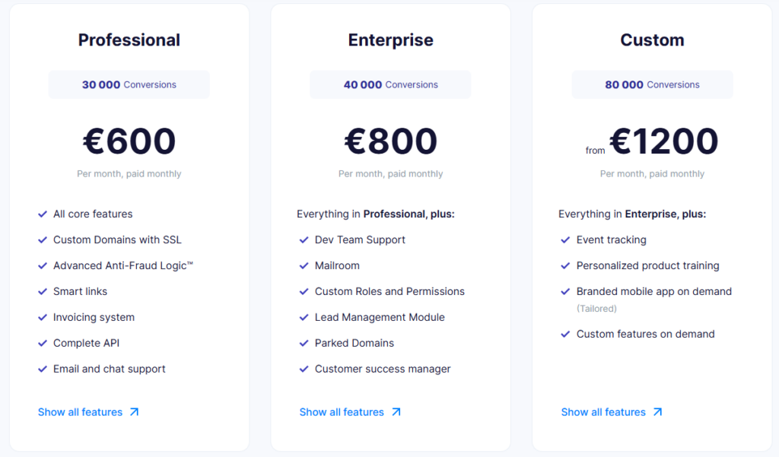Screen dimensions: 779x457
Task: Click the checkmark beside Complete API
Action: pos(43,343)
